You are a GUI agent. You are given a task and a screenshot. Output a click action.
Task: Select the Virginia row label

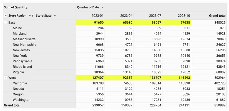tap(18, 72)
